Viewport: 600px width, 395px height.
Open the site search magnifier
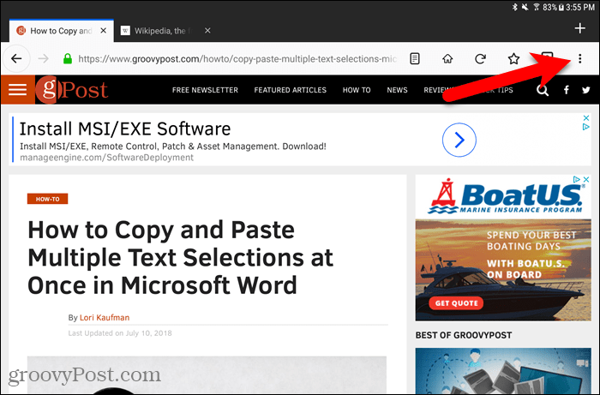(x=543, y=90)
